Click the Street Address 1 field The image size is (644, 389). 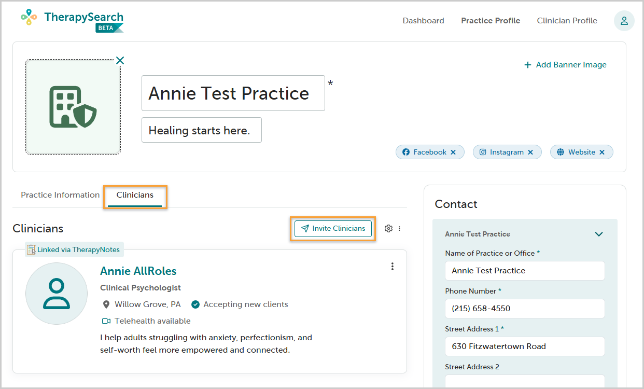[x=525, y=346]
